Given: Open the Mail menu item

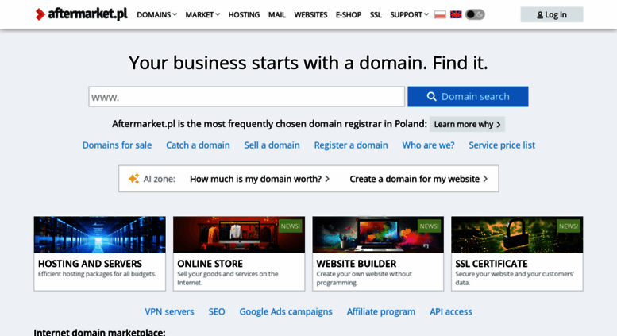Looking at the screenshot, I should pos(276,15).
